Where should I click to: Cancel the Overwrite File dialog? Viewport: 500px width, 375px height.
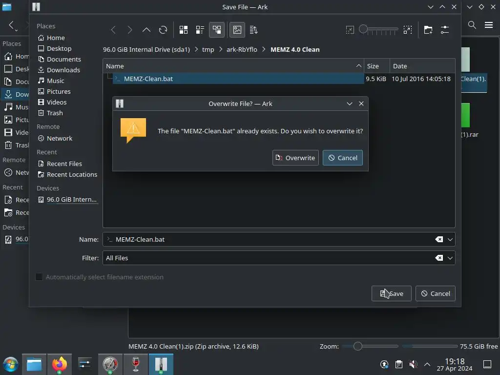tap(343, 158)
